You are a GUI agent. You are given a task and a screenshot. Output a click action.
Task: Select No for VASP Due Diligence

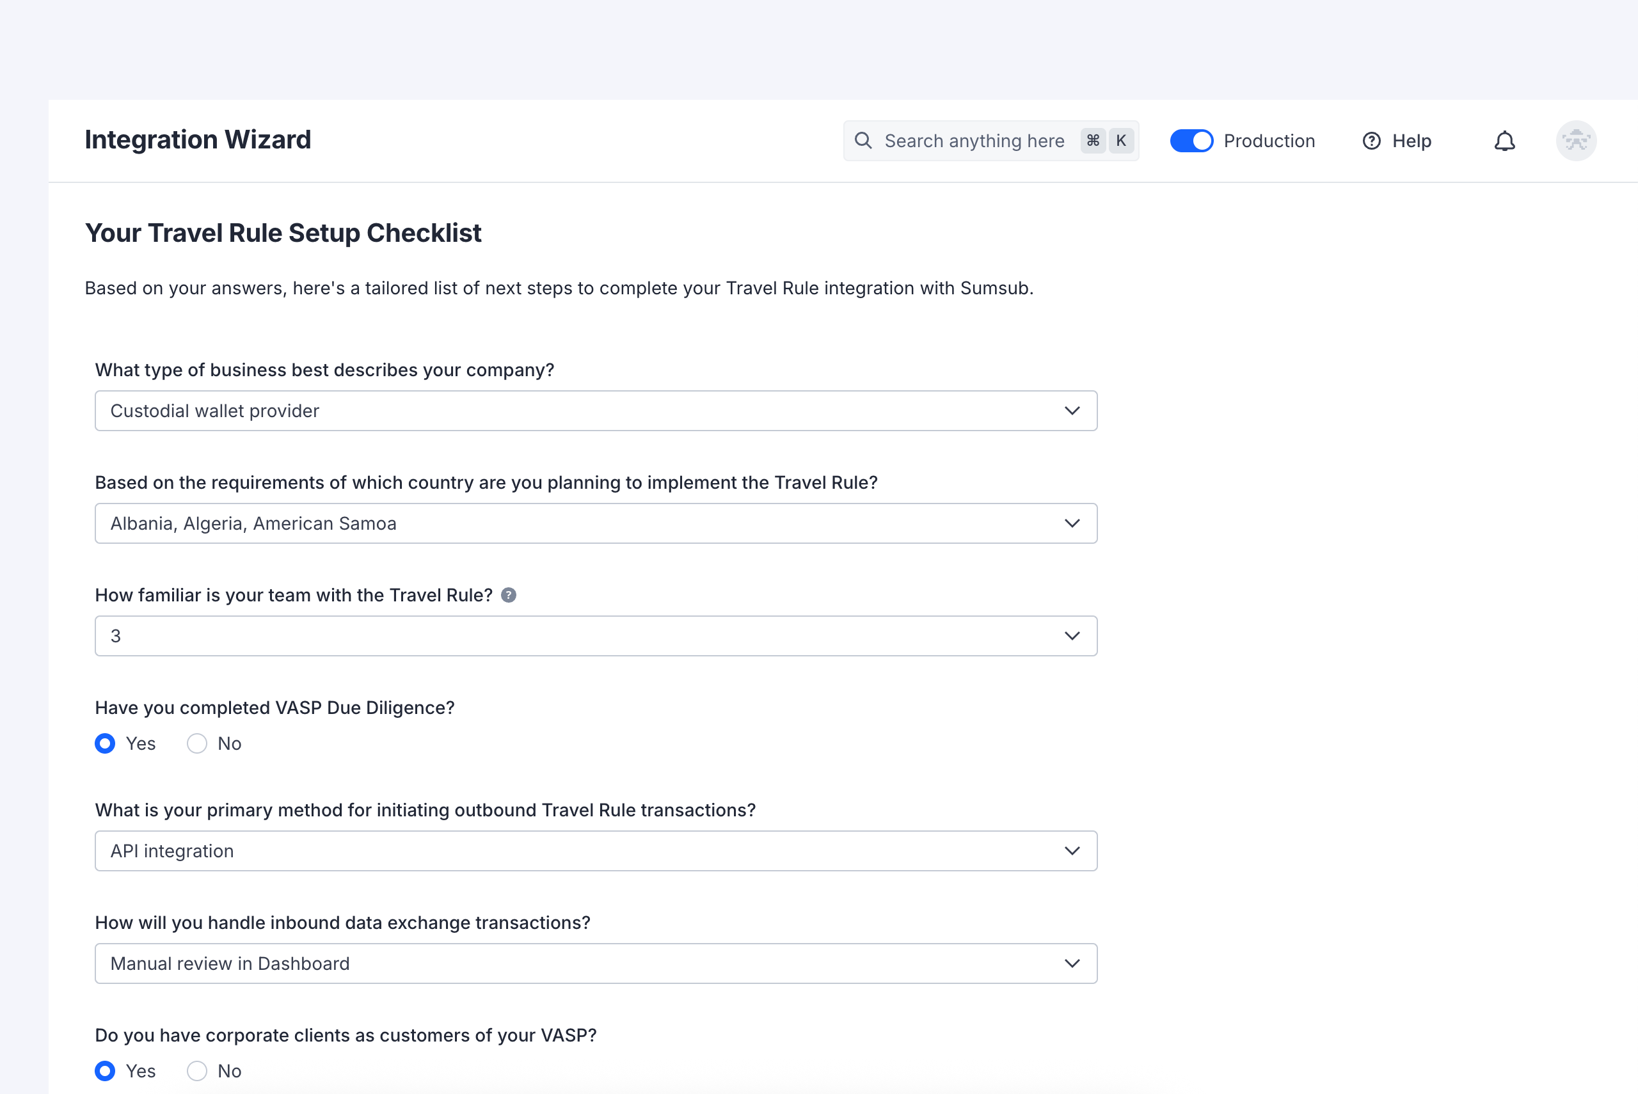coord(196,744)
